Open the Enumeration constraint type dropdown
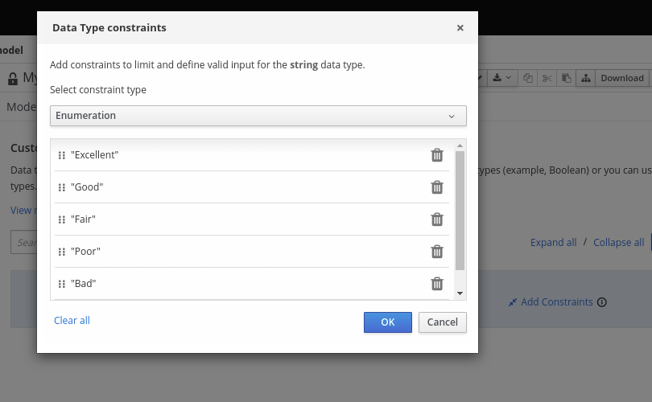Image resolution: width=652 pixels, height=402 pixels. tap(258, 116)
